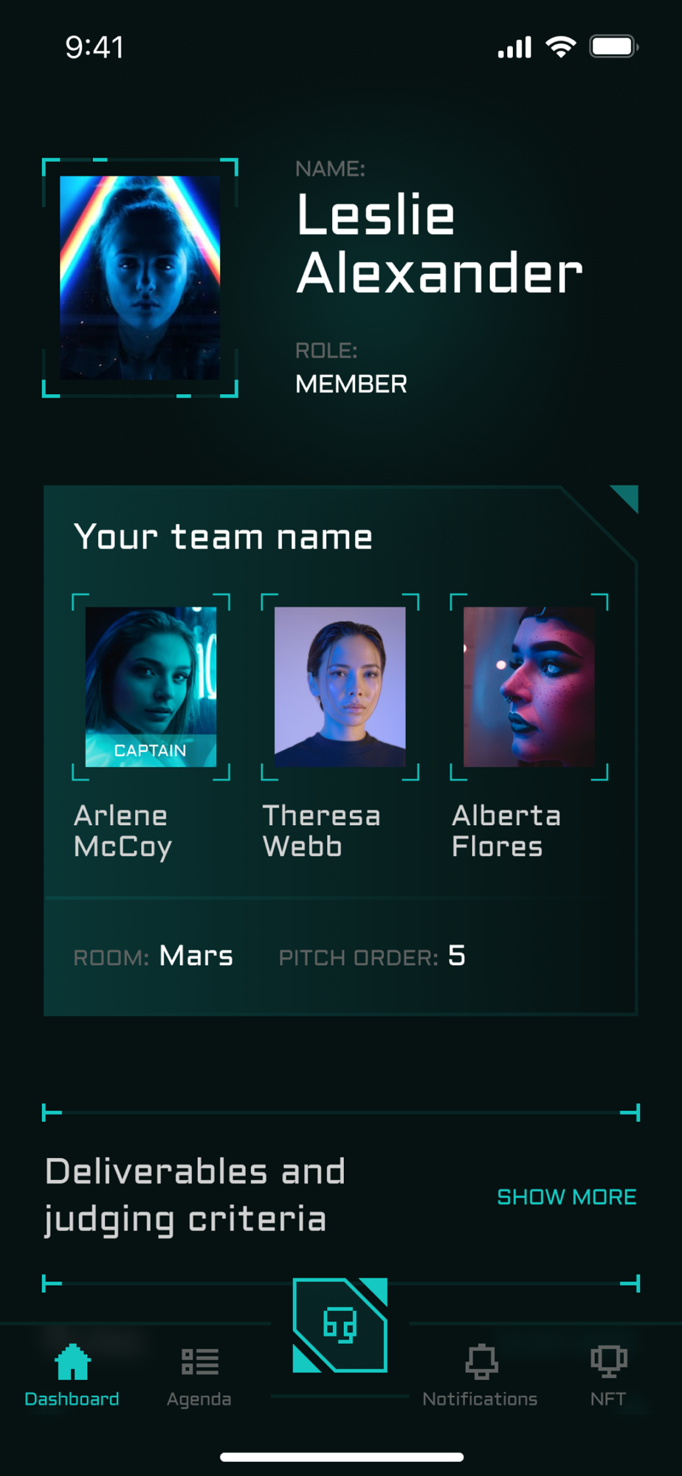Viewport: 682px width, 1476px height.
Task: Switch to the Notifications tab label
Action: click(480, 1399)
